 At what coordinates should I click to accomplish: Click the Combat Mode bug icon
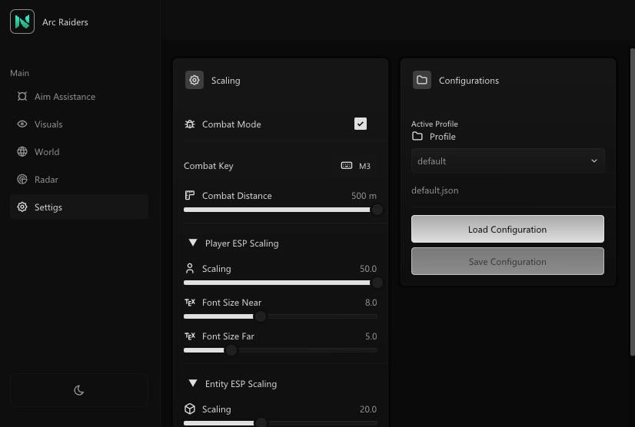click(190, 124)
